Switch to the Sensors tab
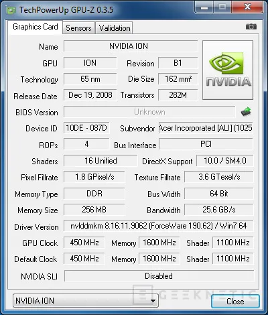268x315 pixels. [x=78, y=28]
